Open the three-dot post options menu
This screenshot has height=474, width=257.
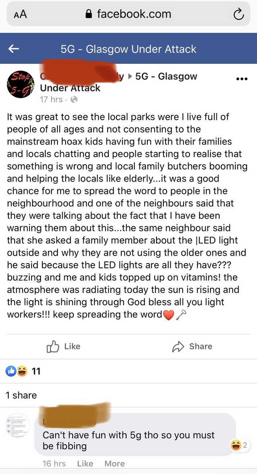click(242, 79)
